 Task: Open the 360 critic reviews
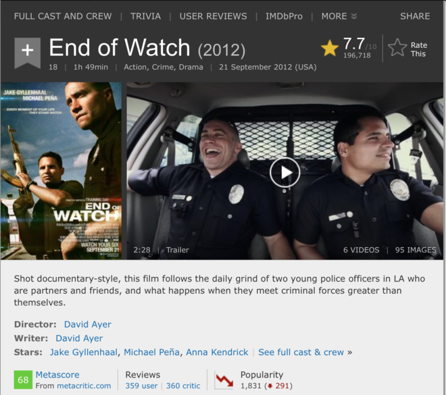[x=183, y=386]
